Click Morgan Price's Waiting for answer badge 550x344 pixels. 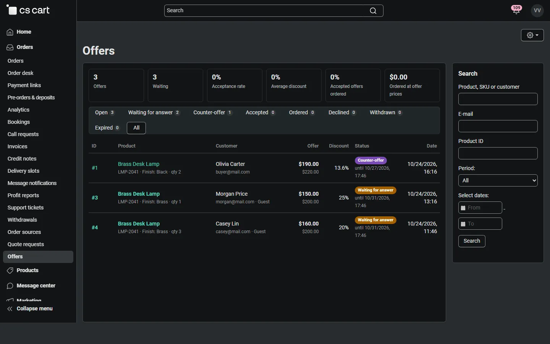coord(375,190)
